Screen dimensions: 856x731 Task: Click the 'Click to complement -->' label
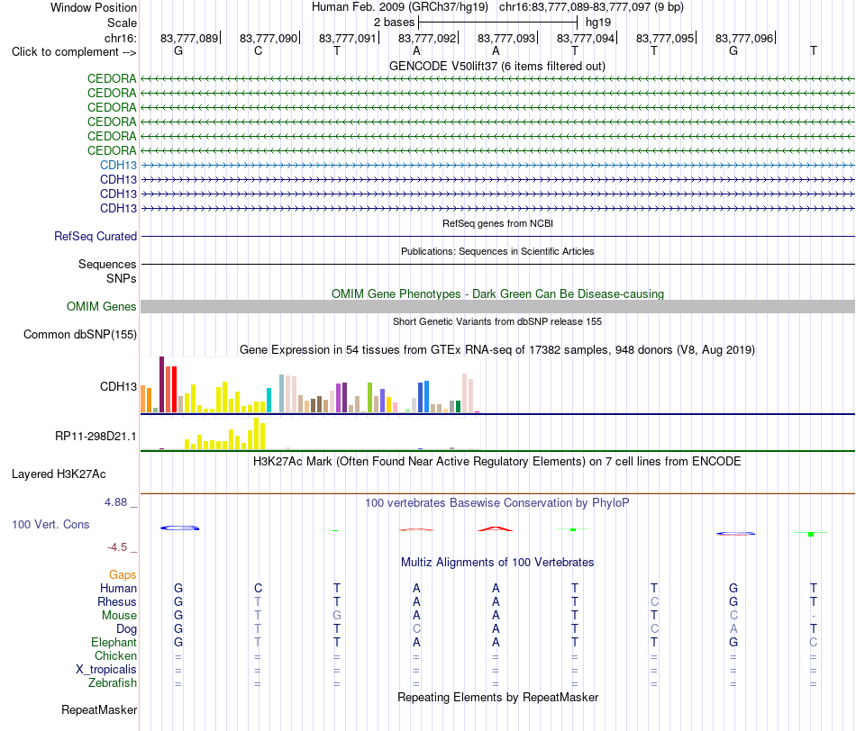[x=74, y=52]
